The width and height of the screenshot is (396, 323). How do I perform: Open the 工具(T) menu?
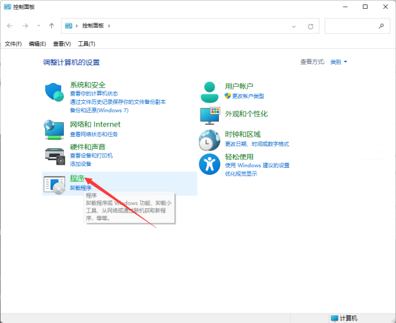[x=87, y=44]
